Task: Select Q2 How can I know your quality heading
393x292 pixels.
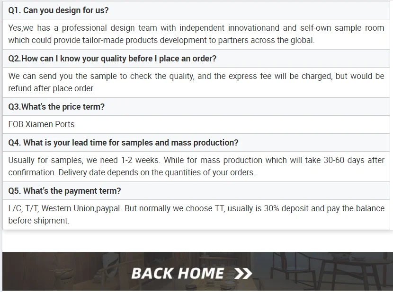Action: pos(112,59)
